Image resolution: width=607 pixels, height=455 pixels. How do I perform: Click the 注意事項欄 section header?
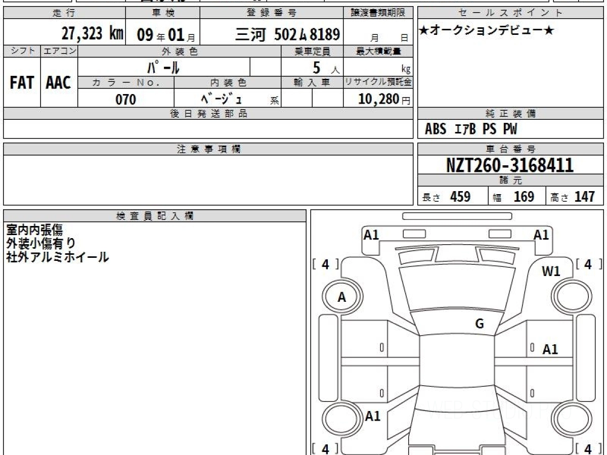point(208,149)
